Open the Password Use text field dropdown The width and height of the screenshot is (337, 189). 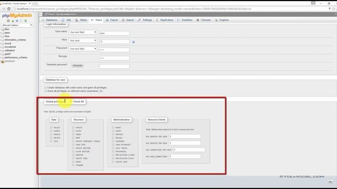[83, 49]
